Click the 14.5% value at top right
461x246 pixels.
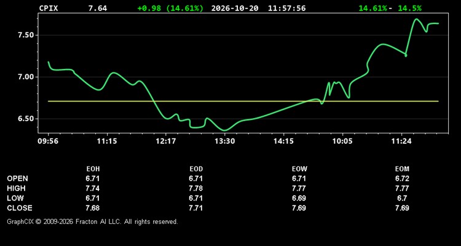[409, 8]
